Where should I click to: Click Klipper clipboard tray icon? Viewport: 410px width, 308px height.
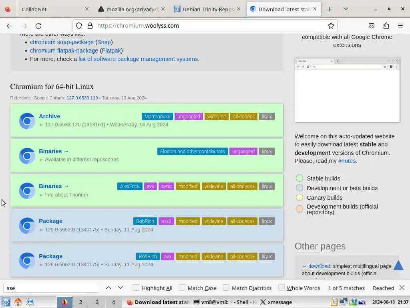pyautogui.click(x=334, y=302)
